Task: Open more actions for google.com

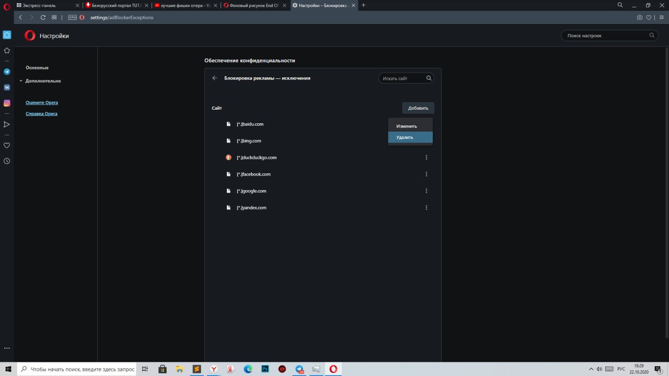Action: click(426, 191)
